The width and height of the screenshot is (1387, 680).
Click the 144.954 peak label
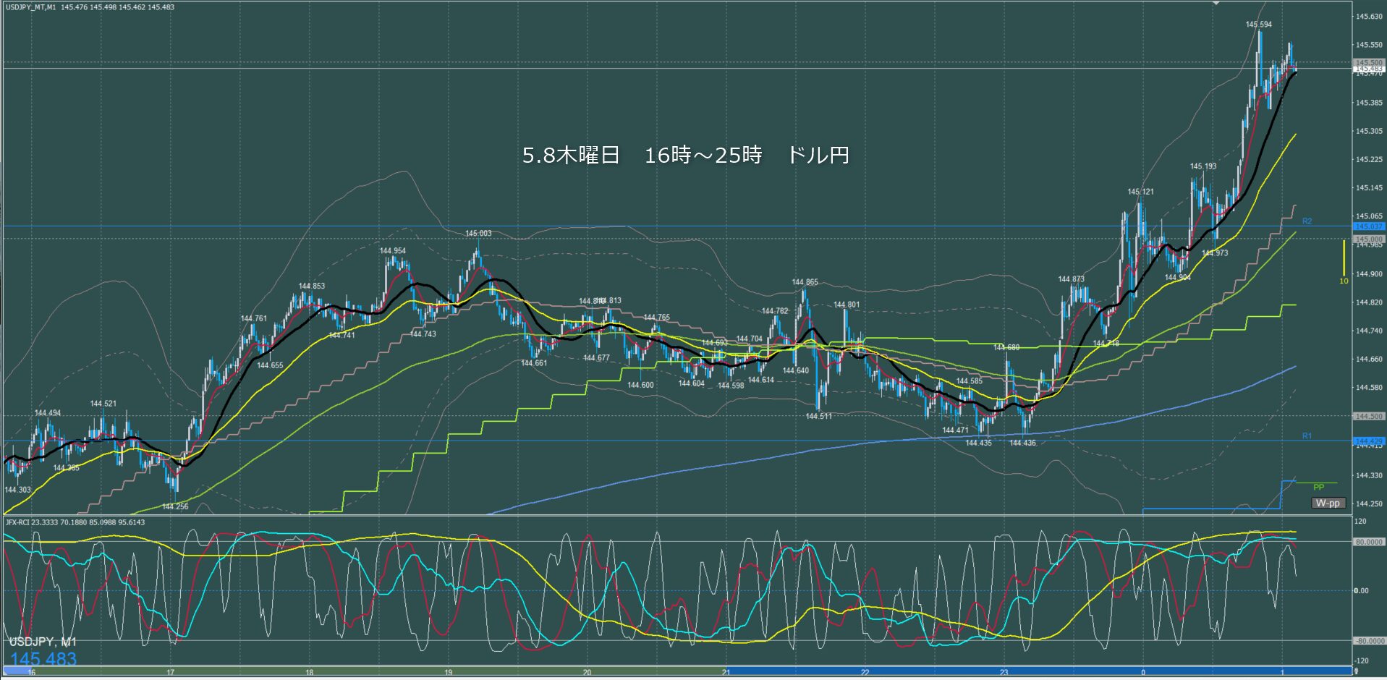coord(393,251)
